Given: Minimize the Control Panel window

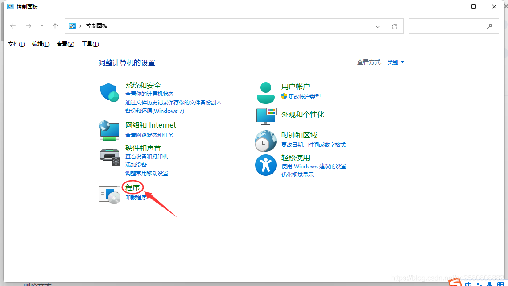Looking at the screenshot, I should tap(454, 7).
